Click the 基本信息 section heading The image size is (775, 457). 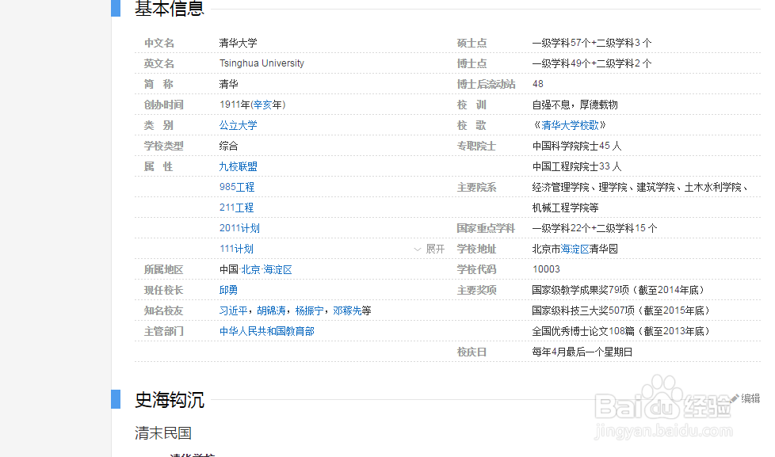pyautogui.click(x=170, y=9)
